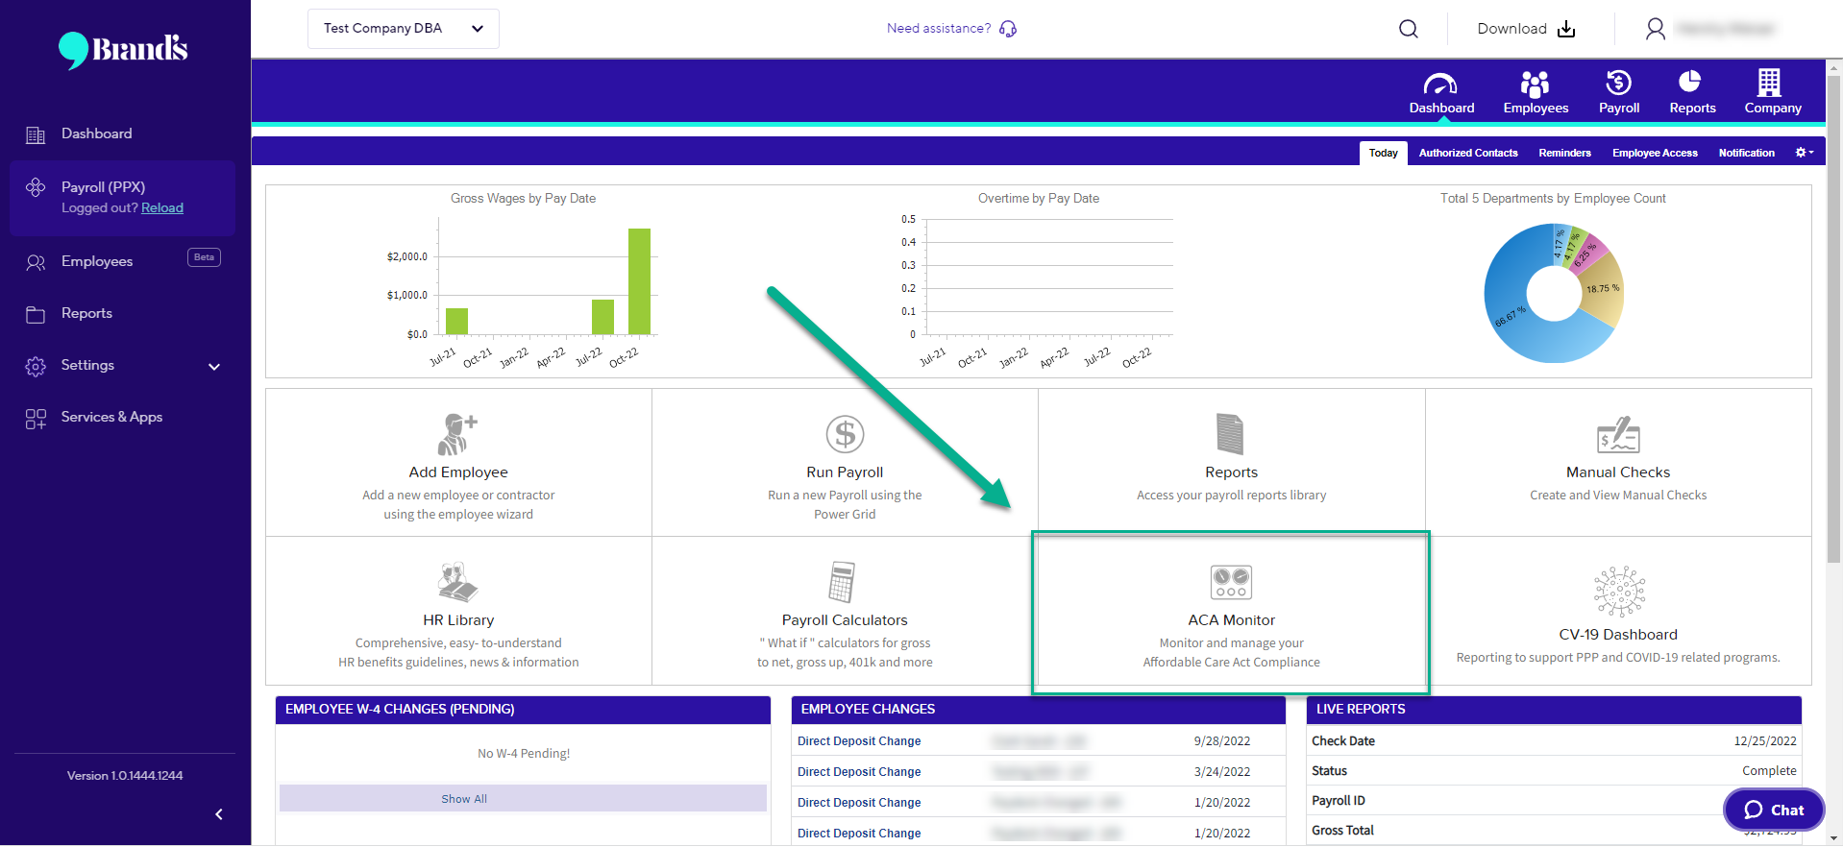Click the Version 1.0.1444.1244 text
The height and width of the screenshot is (847, 1843).
pos(125,776)
